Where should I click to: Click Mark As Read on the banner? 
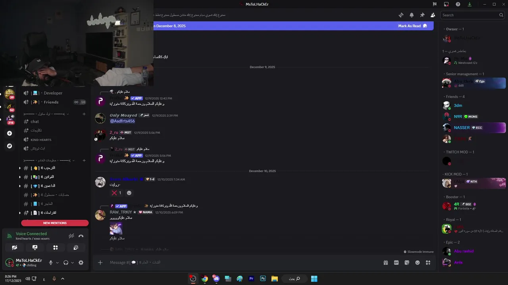412,26
